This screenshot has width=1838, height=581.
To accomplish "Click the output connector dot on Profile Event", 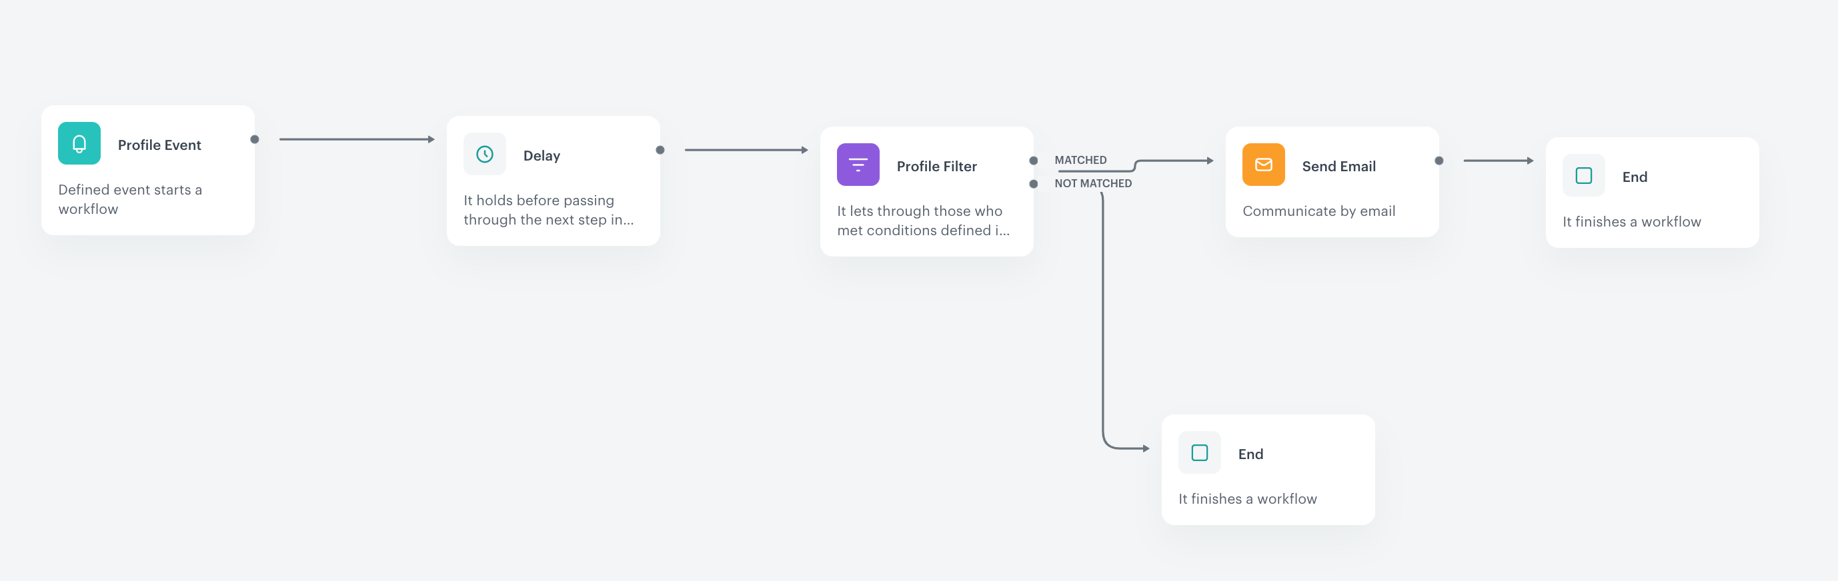I will point(254,140).
